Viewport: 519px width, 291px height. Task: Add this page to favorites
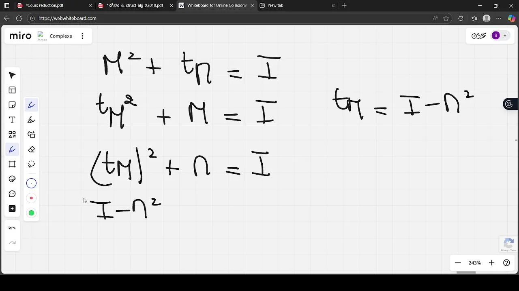[446, 18]
